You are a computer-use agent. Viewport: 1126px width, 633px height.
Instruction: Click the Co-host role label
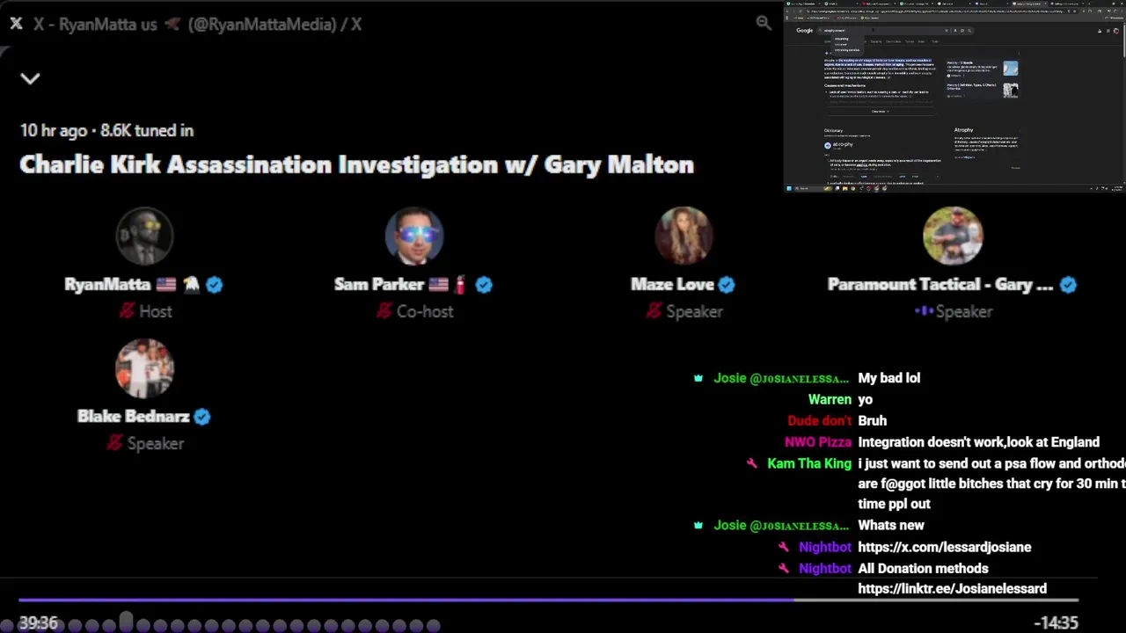click(425, 311)
